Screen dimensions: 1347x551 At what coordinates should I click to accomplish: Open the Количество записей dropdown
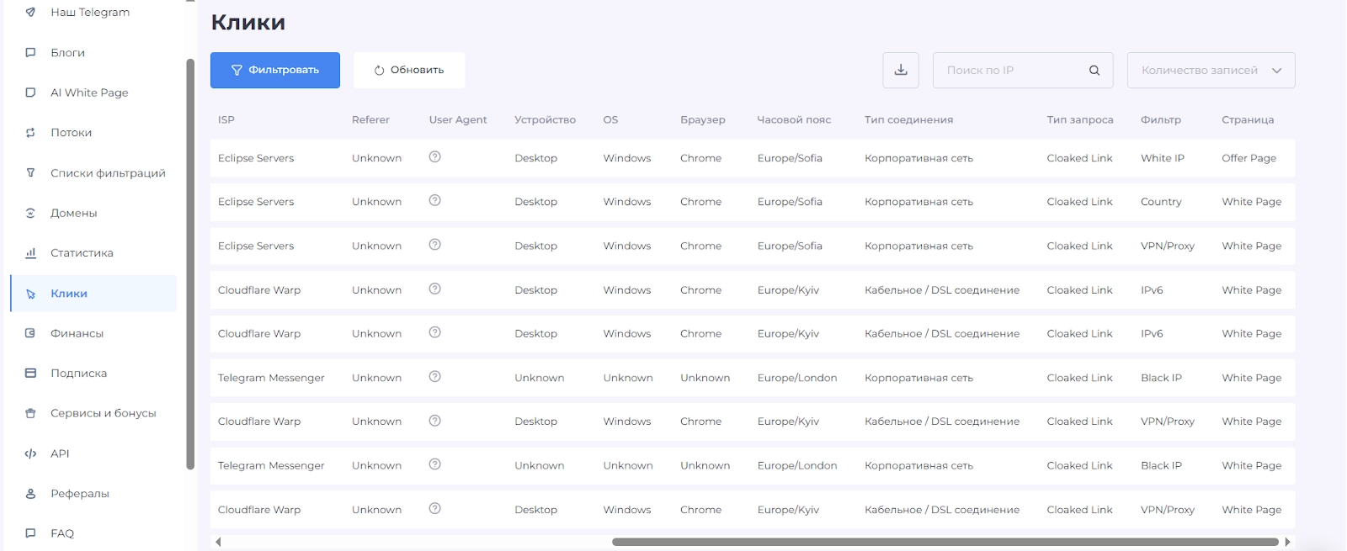tap(1210, 71)
